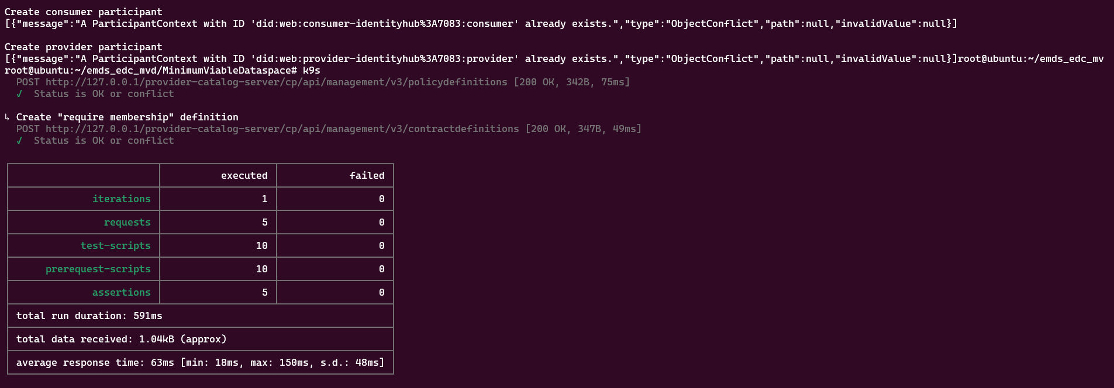The height and width of the screenshot is (388, 1114).
Task: Select the executed count for iterations
Action: (264, 199)
